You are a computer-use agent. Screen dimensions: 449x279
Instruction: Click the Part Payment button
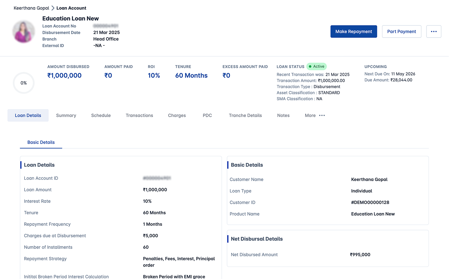(x=402, y=31)
